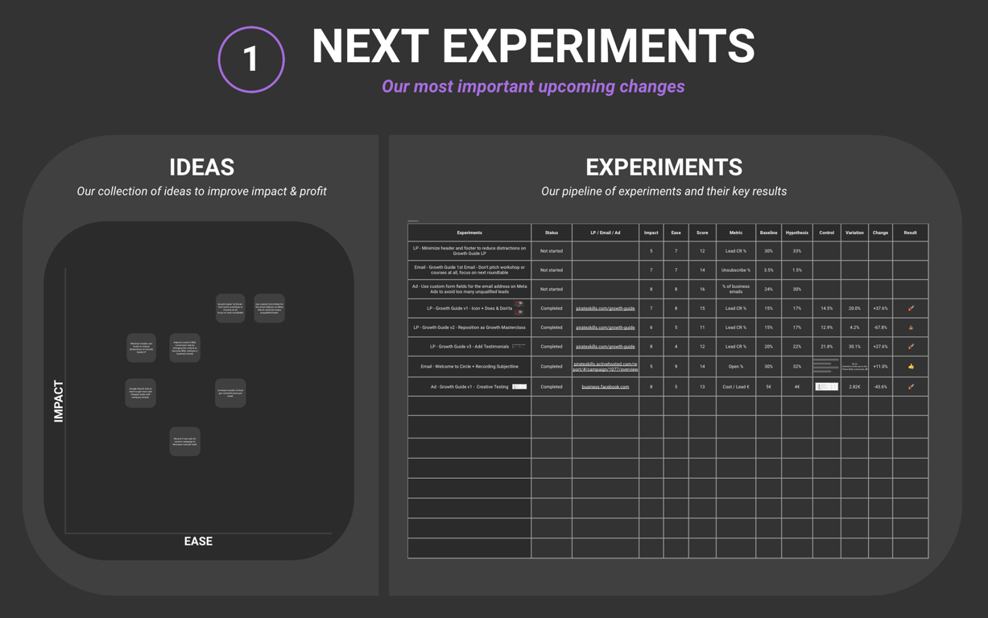Open the thumbnail beside 'Icon + Does & Don'ts'
This screenshot has height=618, width=988.
[x=519, y=308]
